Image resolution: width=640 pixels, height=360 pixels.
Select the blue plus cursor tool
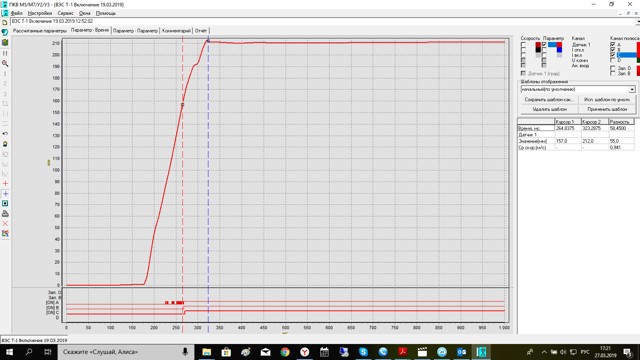pyautogui.click(x=5, y=194)
